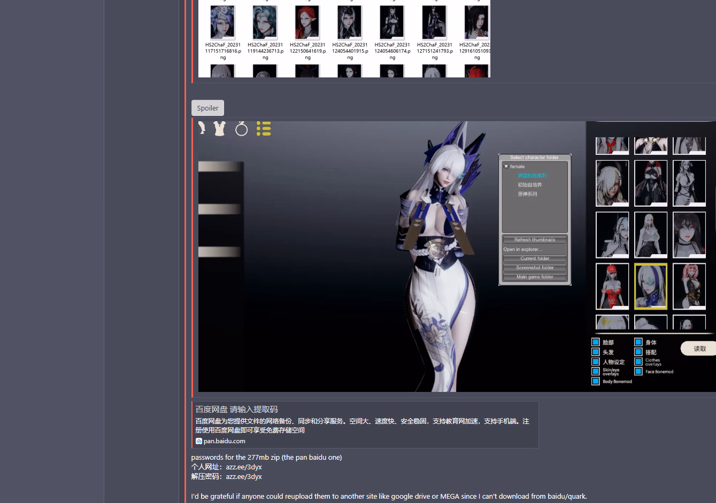Viewport: 716px width, 503px height.
Task: Click the Refresh thumbnails button
Action: (x=535, y=240)
